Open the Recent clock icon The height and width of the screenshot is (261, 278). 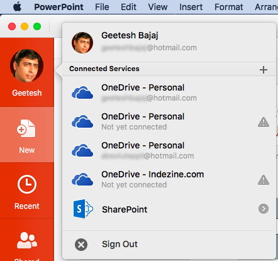click(x=27, y=184)
